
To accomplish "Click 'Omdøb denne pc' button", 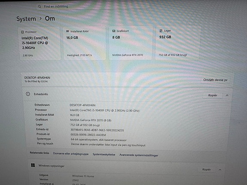I will point(215,80).
